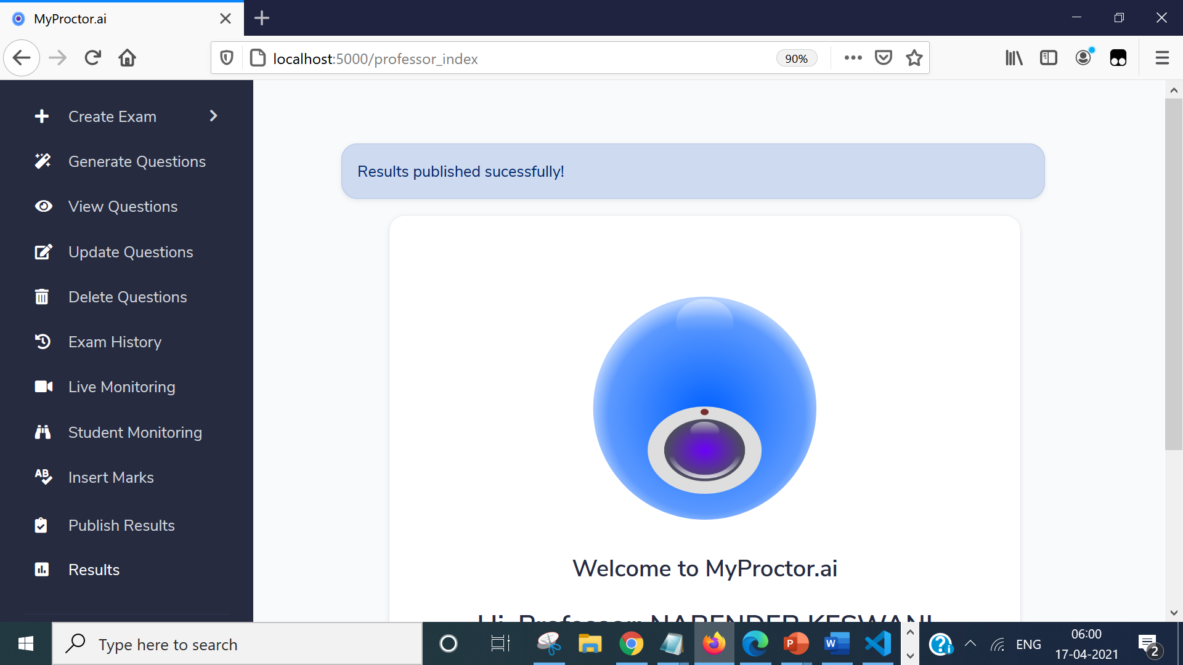Reset the 90% zoom level badge
The width and height of the screenshot is (1183, 665).
tap(796, 58)
